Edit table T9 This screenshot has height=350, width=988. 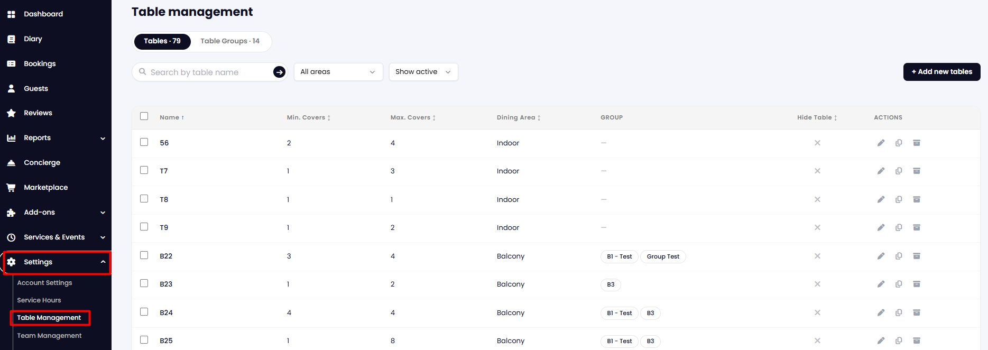point(881,227)
